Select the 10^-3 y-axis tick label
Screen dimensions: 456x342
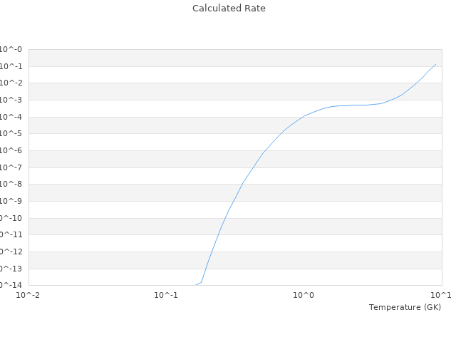(11, 100)
